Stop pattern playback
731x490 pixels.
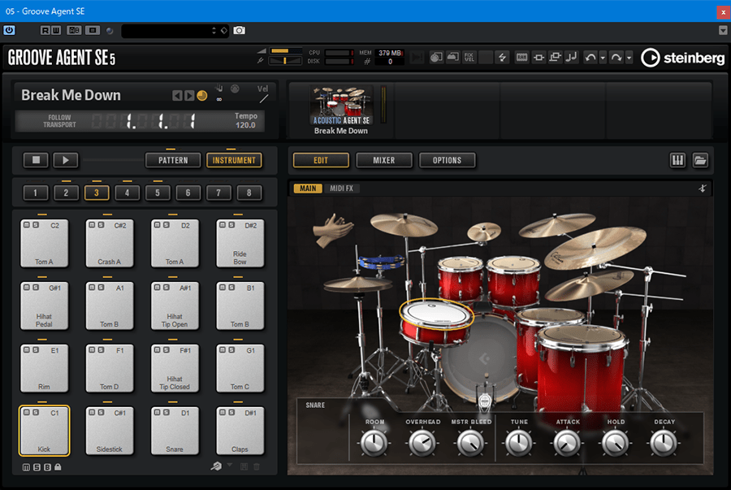coord(36,160)
